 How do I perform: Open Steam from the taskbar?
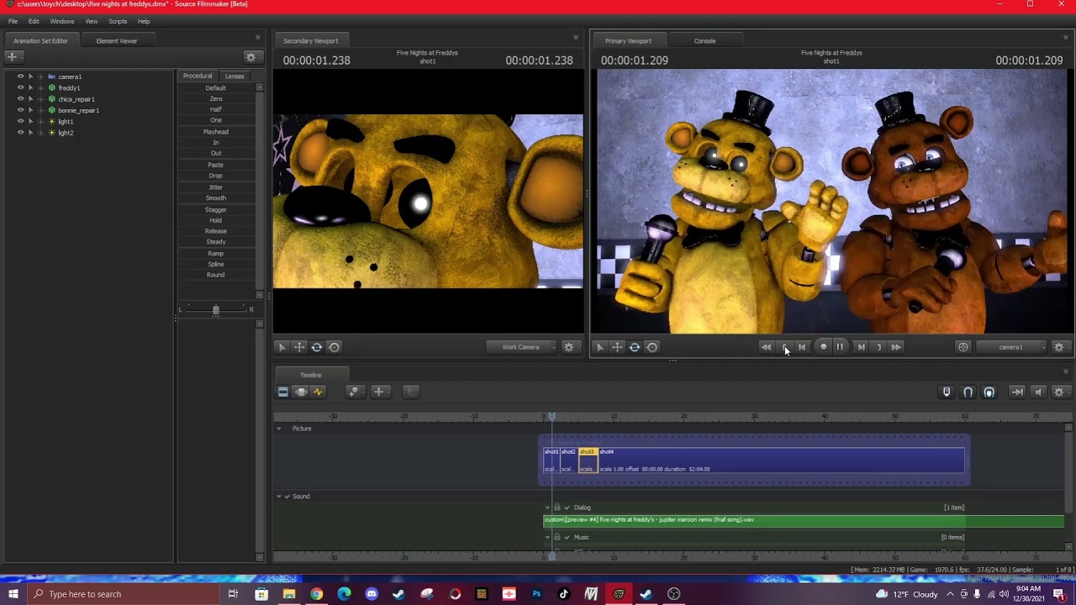(x=399, y=594)
